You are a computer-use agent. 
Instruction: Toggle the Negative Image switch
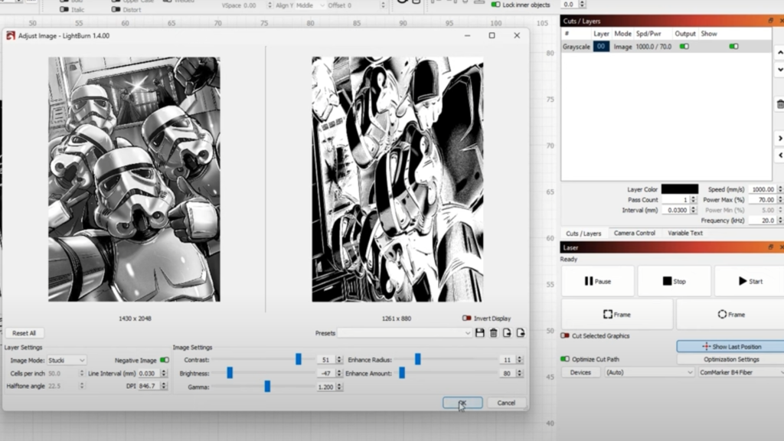click(x=164, y=360)
